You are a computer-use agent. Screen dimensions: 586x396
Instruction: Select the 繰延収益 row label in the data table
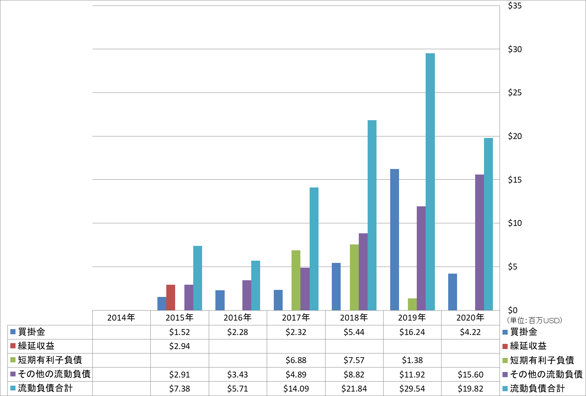[36, 346]
